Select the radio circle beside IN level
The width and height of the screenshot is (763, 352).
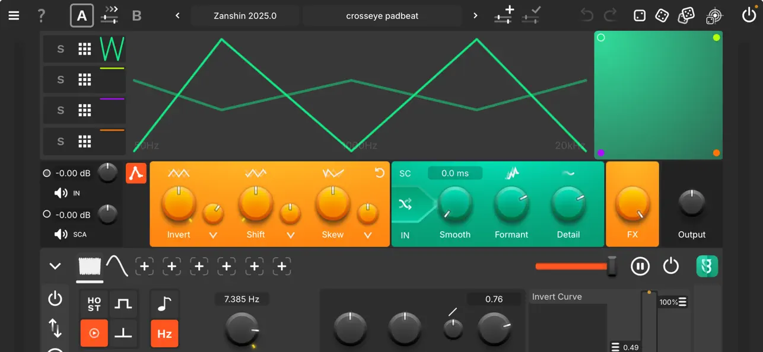[47, 174]
